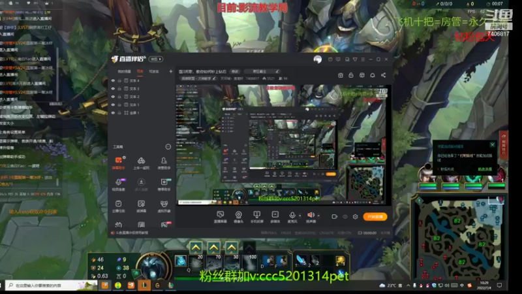
Task: Click the share icon in the streaming header
Action: (x=383, y=75)
